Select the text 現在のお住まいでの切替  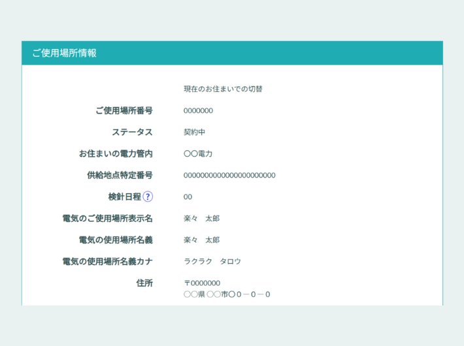point(223,89)
